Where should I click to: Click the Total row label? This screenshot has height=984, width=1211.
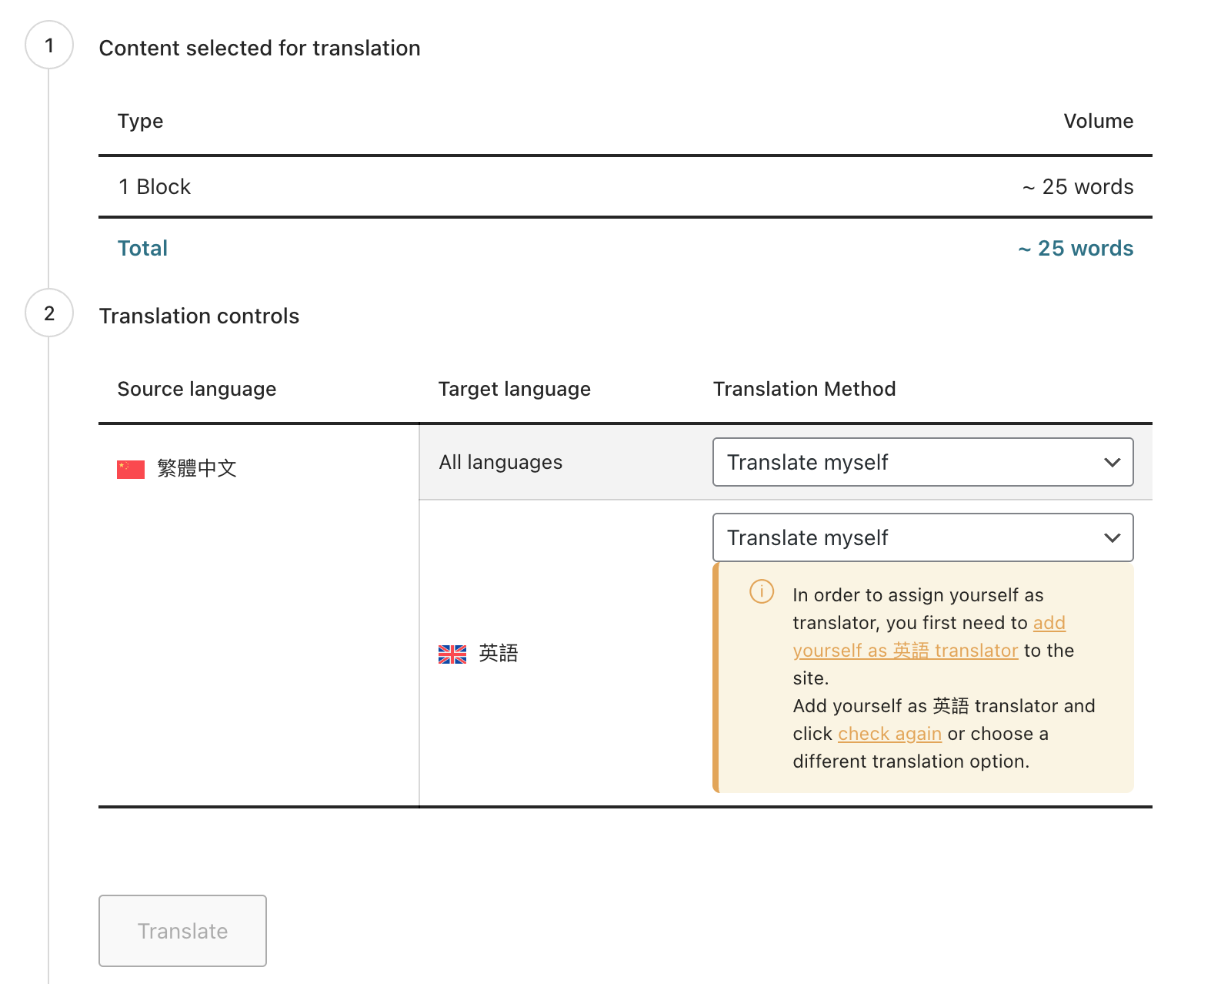(x=142, y=248)
